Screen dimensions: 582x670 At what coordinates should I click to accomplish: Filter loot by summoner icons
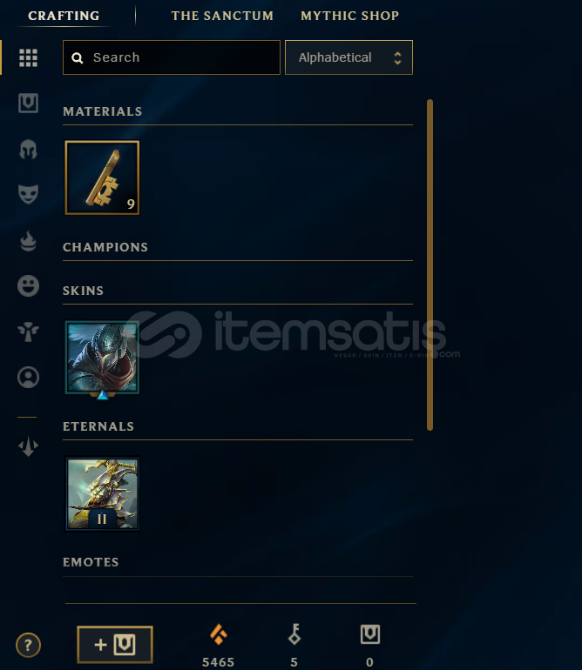28,378
